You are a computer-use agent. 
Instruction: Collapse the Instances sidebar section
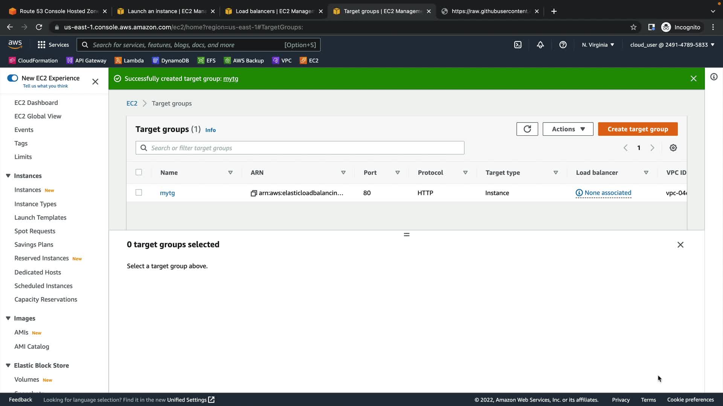tap(8, 176)
